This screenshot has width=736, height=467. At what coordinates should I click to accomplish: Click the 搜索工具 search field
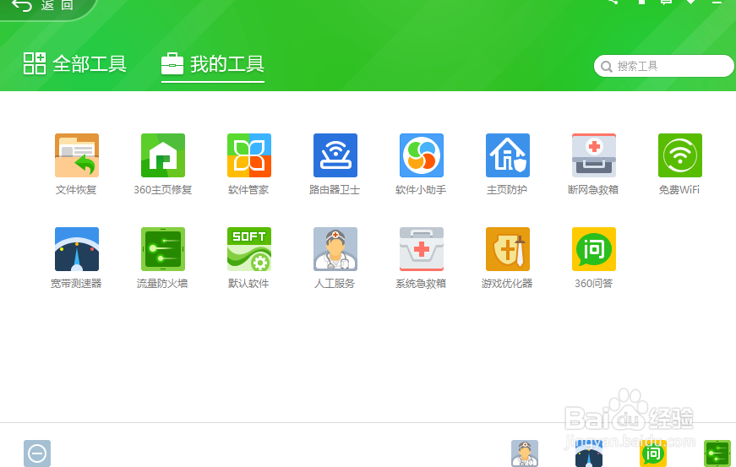(663, 66)
